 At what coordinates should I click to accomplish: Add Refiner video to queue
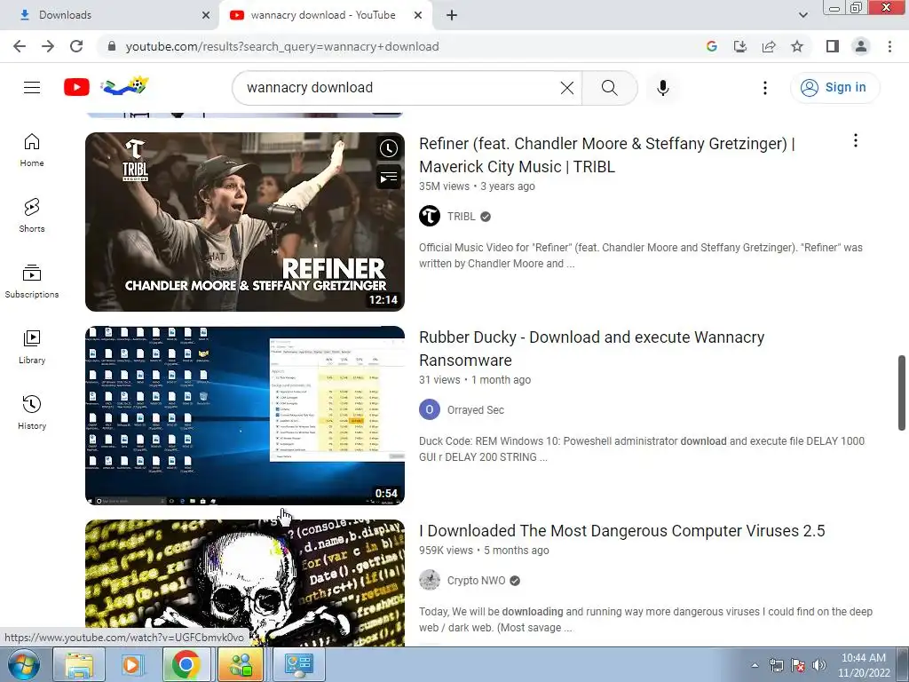click(389, 177)
